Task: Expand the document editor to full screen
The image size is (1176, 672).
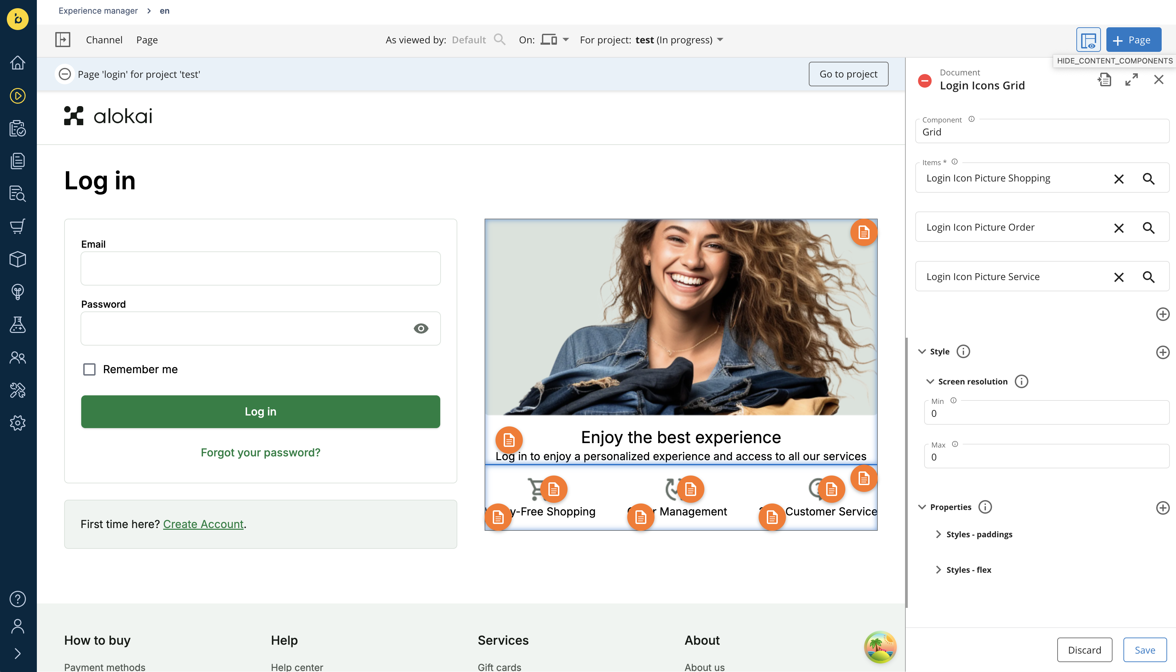Action: [1132, 80]
